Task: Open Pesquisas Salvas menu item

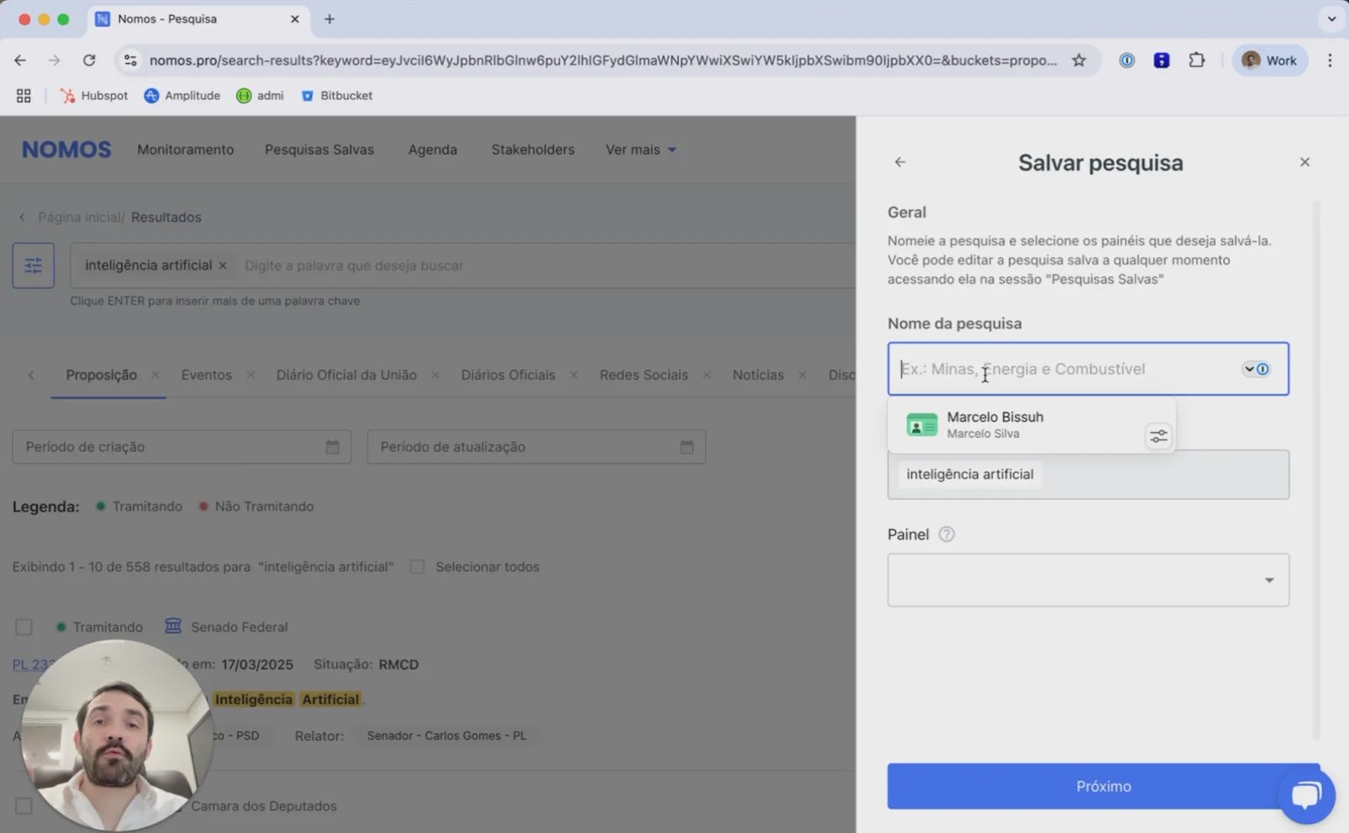Action: point(320,149)
